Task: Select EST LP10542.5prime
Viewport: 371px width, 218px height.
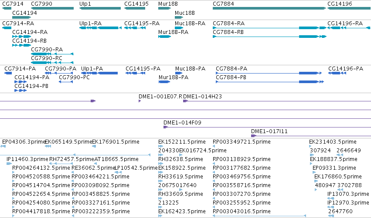Action: pyautogui.click(x=136, y=168)
